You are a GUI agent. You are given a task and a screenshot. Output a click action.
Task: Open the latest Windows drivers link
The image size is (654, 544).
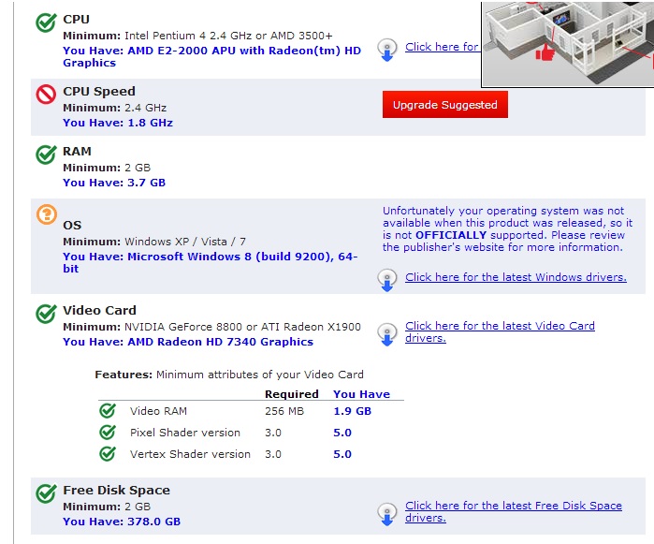[x=516, y=277]
